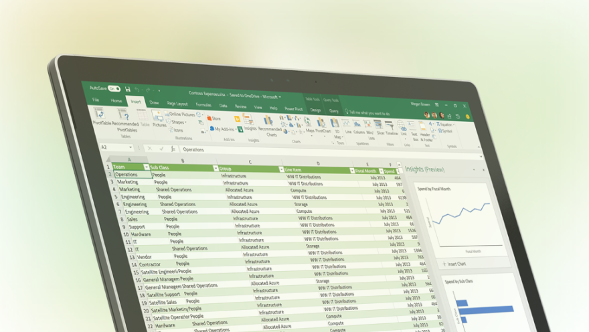The image size is (589, 332).
Task: Click Insert Chart in Insights pane
Action: point(454,264)
